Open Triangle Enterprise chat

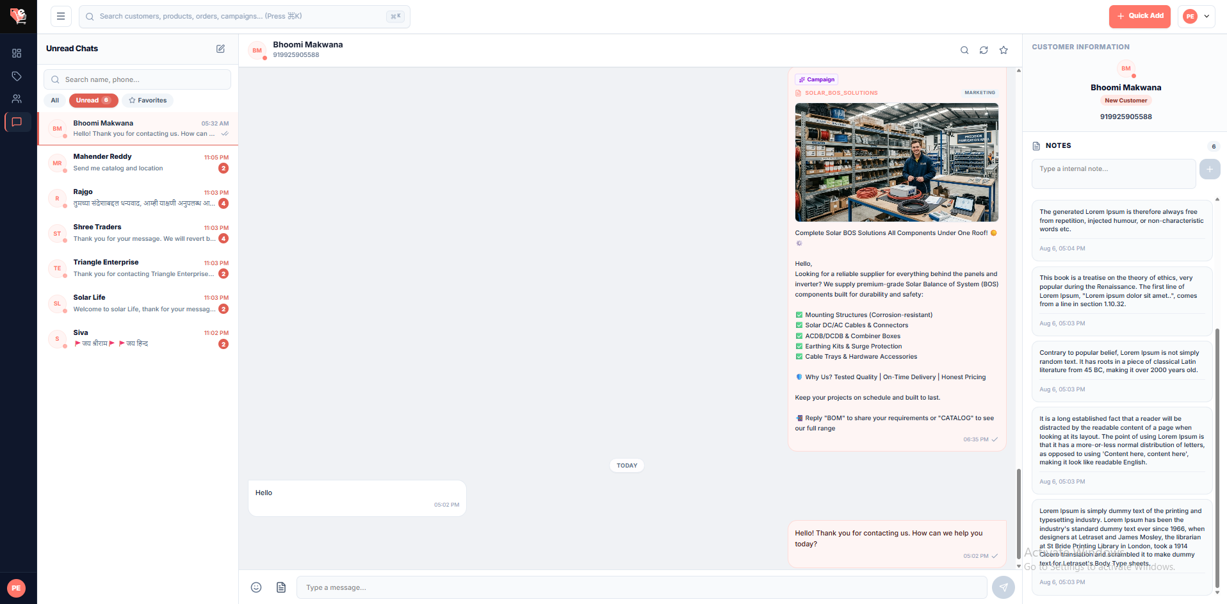(x=138, y=268)
